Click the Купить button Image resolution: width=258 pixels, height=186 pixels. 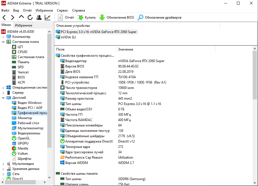pos(87,17)
